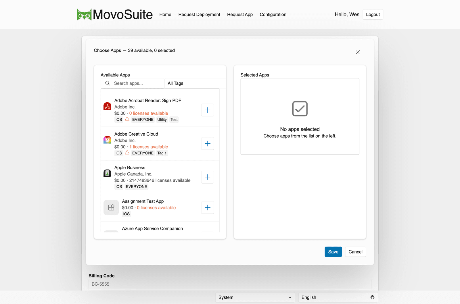Open Request App page

click(x=240, y=14)
